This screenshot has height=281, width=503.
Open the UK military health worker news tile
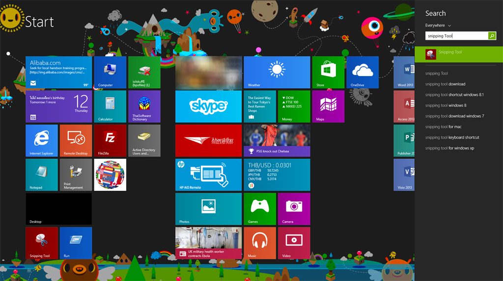[x=208, y=243]
